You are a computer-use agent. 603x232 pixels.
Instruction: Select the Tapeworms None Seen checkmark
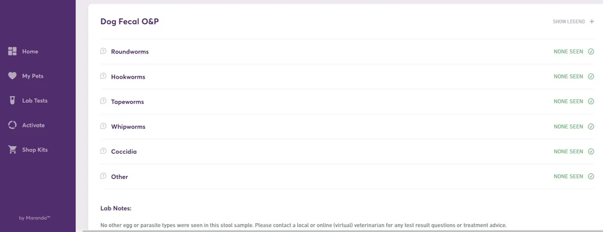(x=591, y=101)
